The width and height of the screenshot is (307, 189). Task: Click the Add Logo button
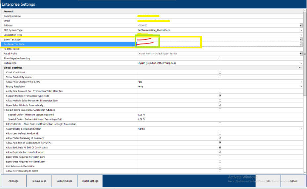pyautogui.click(x=14, y=181)
